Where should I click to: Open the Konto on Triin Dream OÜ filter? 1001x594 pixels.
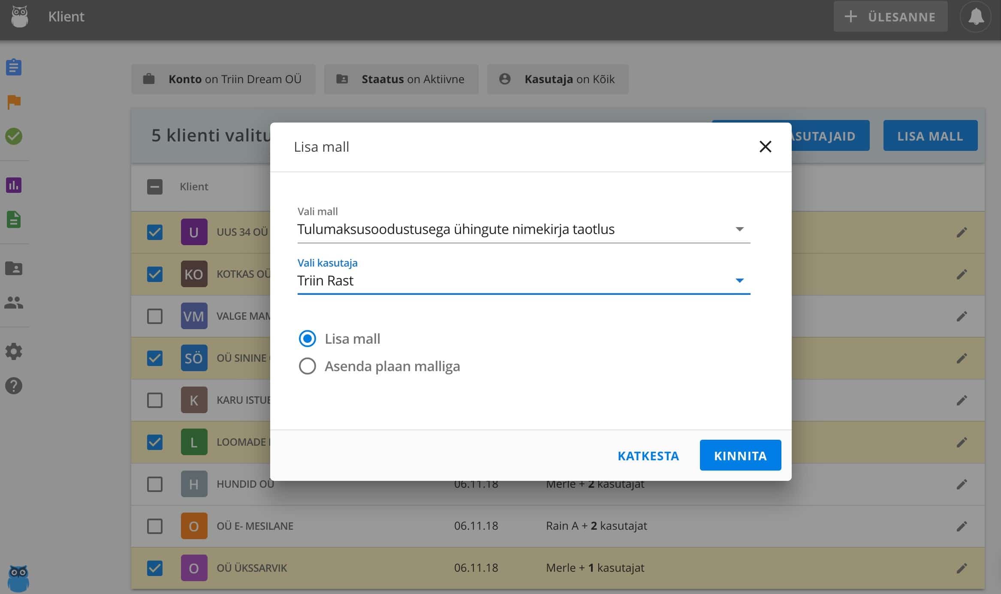click(223, 79)
